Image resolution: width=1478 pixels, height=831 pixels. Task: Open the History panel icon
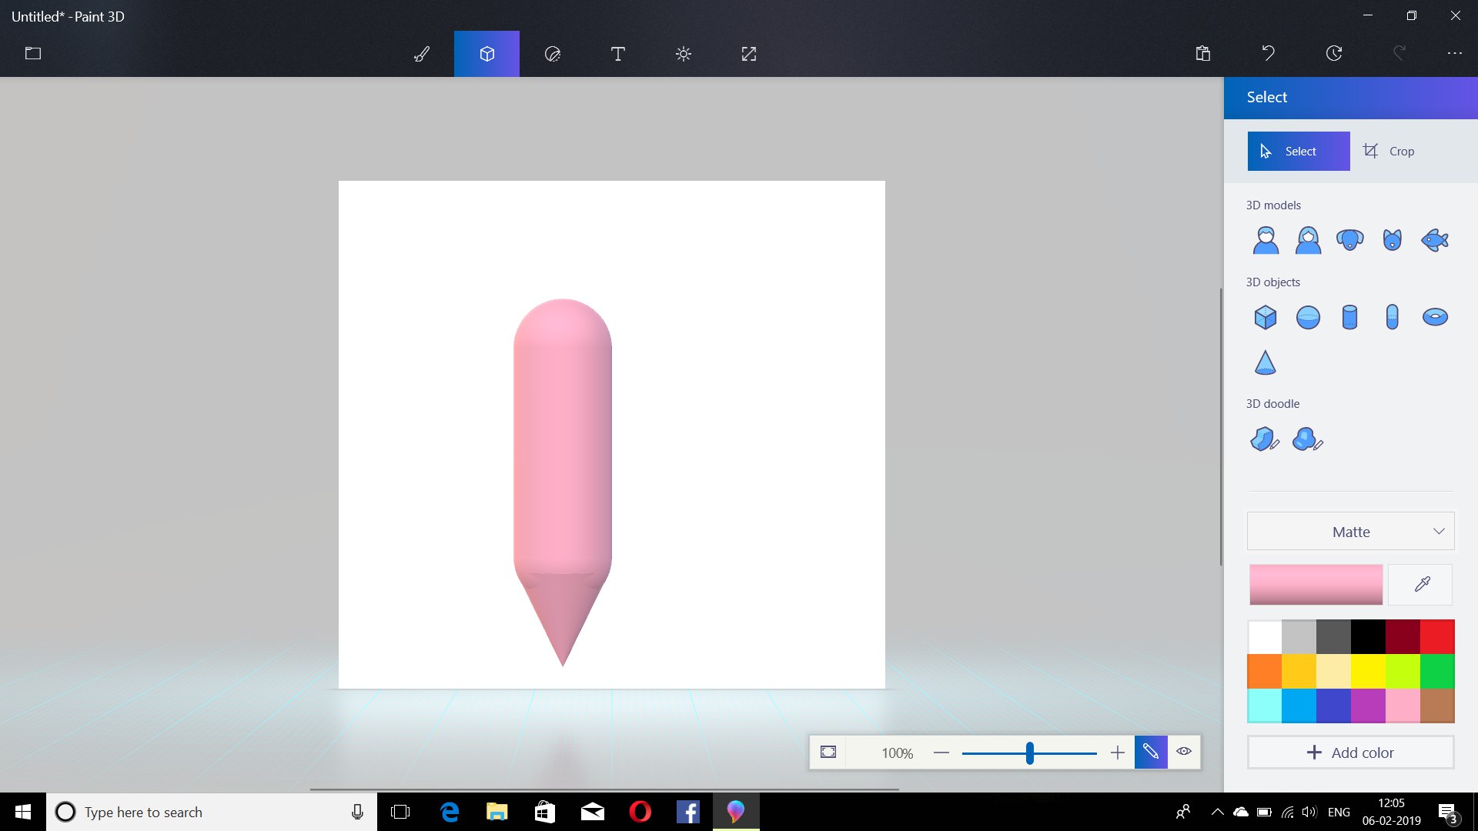click(x=1334, y=53)
